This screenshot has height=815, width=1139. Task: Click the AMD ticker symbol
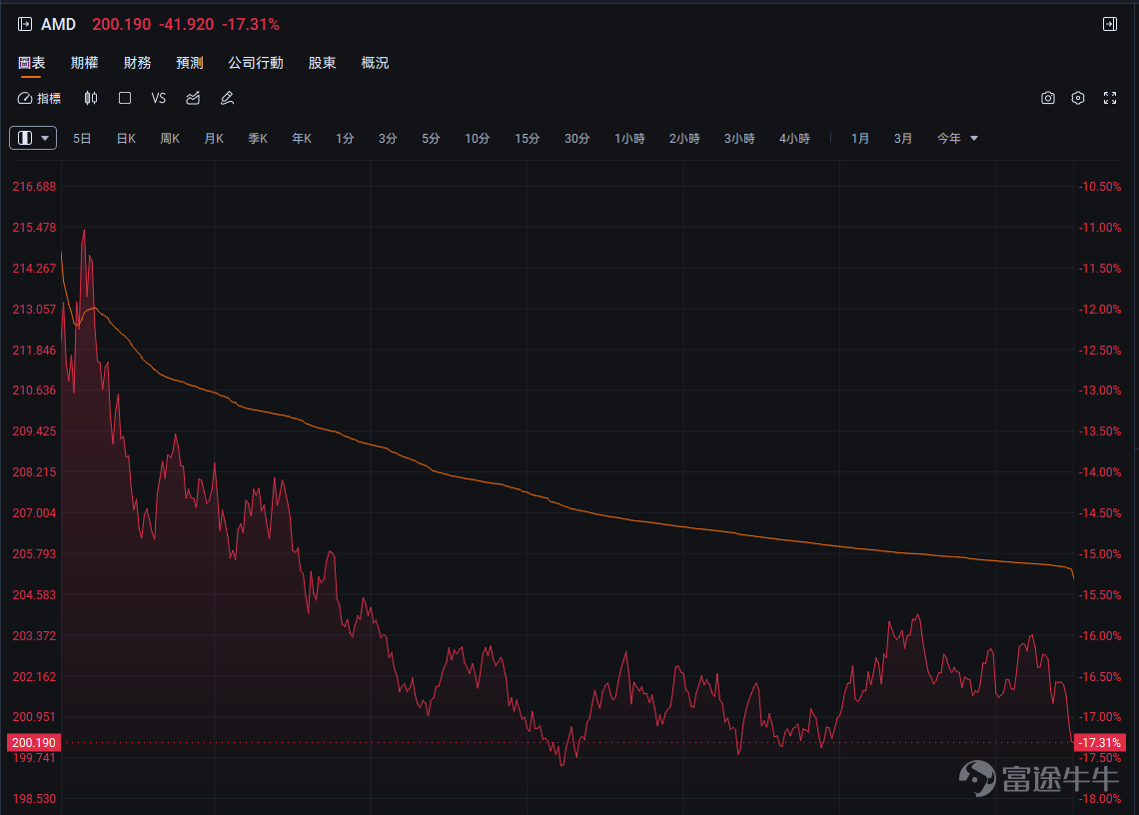tap(58, 24)
